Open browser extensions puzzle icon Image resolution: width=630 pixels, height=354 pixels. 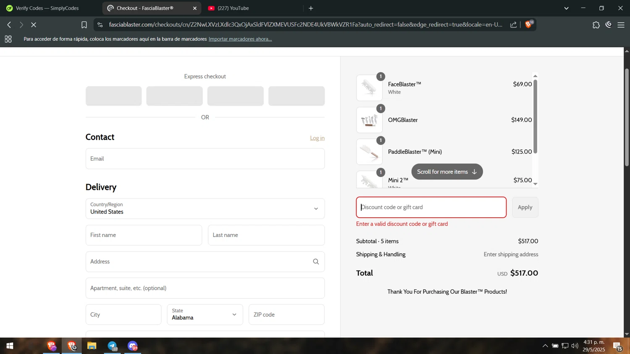[596, 25]
